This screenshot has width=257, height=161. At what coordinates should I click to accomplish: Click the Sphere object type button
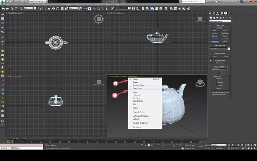(x=215, y=33)
